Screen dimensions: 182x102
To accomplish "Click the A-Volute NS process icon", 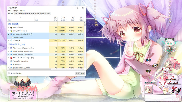I will (11, 64).
